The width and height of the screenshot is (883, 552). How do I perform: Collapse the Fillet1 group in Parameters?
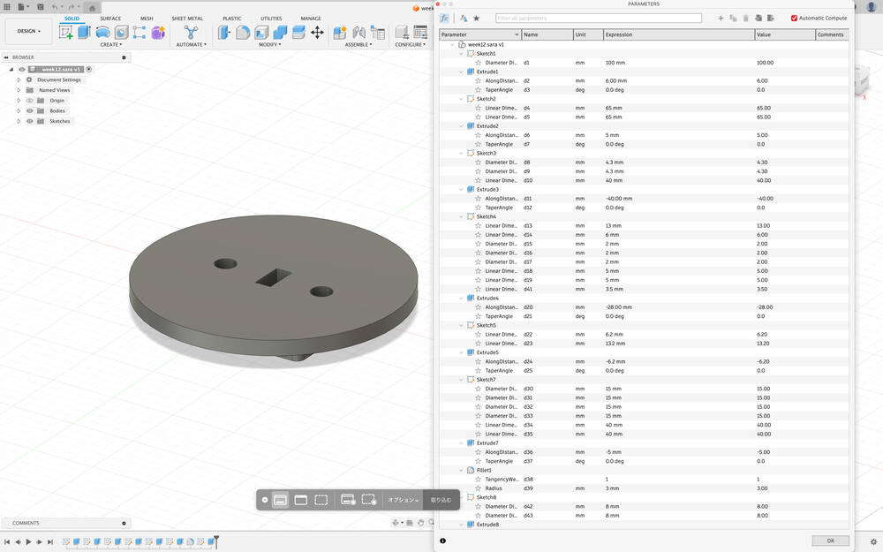(x=461, y=471)
